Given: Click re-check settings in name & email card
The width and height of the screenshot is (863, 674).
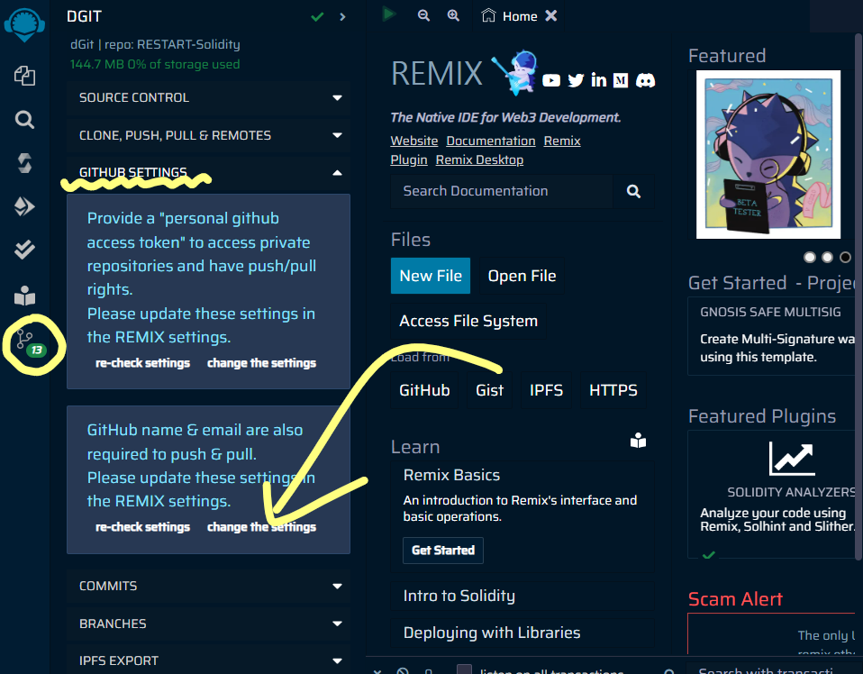Looking at the screenshot, I should (142, 527).
